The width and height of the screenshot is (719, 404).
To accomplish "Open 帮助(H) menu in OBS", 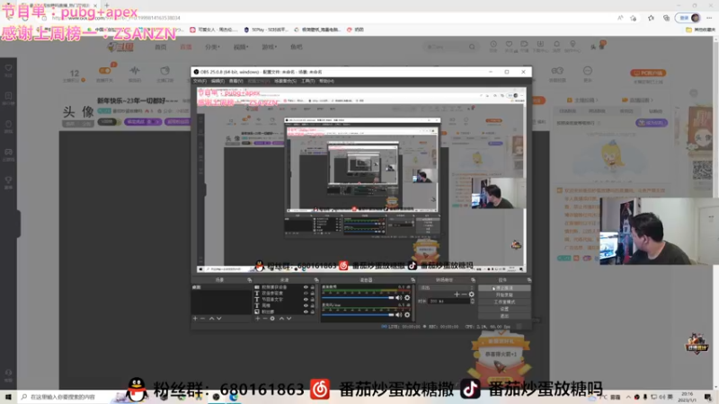I will coord(326,81).
